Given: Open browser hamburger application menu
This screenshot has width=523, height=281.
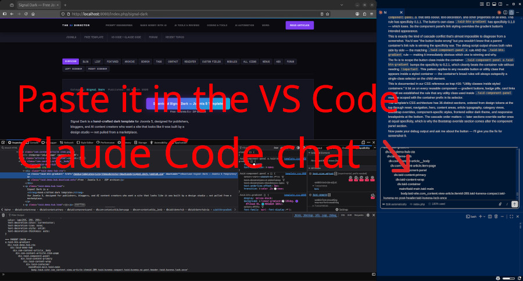Looking at the screenshot, I should 371,14.
